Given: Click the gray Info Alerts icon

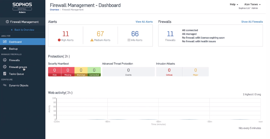Looking at the screenshot, I should pyautogui.click(x=129, y=40).
